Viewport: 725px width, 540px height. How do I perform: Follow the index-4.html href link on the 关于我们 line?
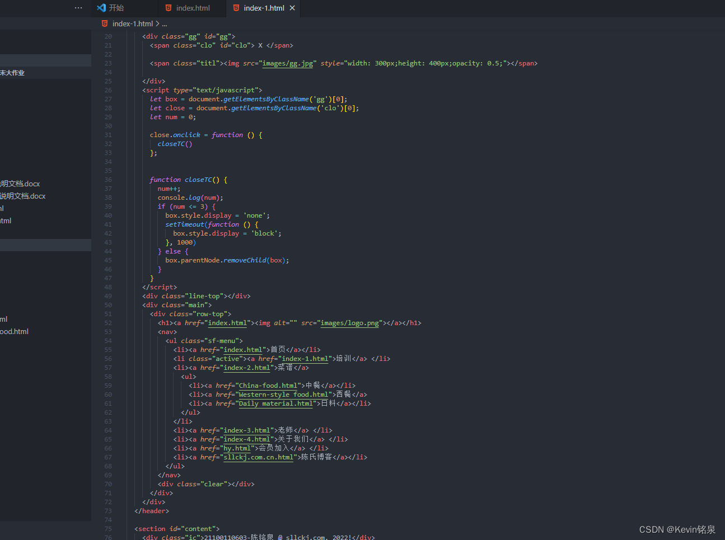point(246,439)
